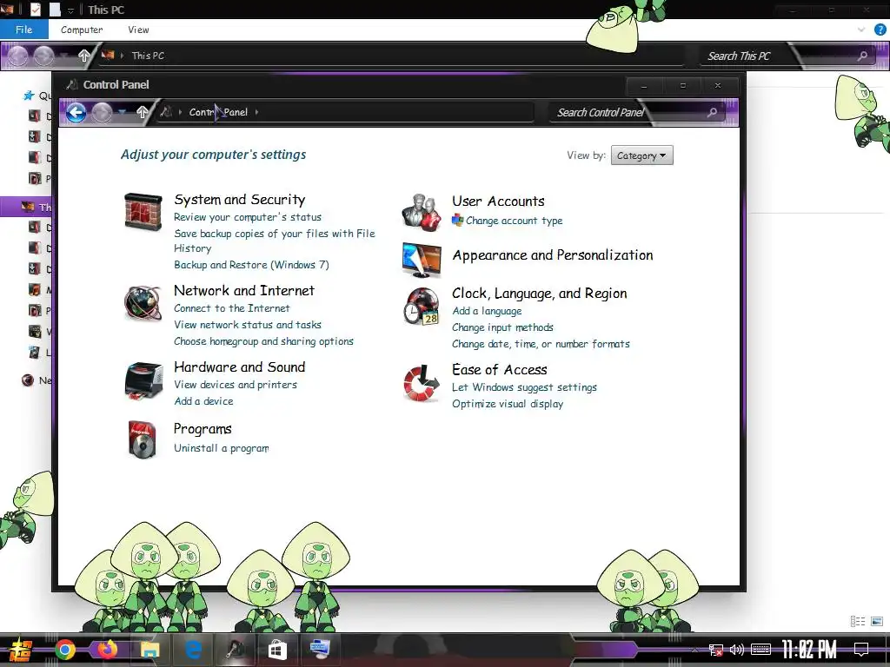The width and height of the screenshot is (890, 667).
Task: Click Change account type link
Action: [x=514, y=221]
